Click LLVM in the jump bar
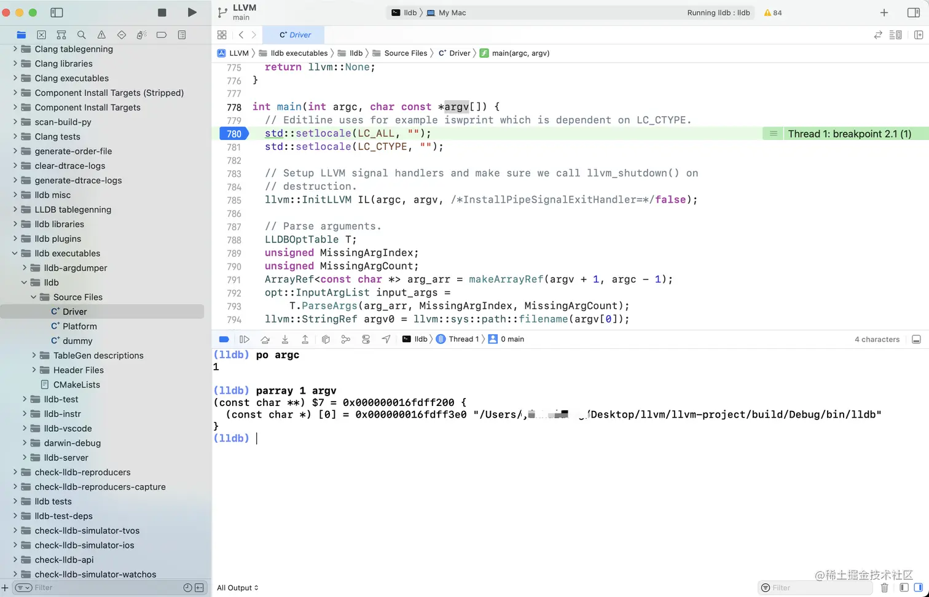The image size is (929, 597). click(x=233, y=53)
